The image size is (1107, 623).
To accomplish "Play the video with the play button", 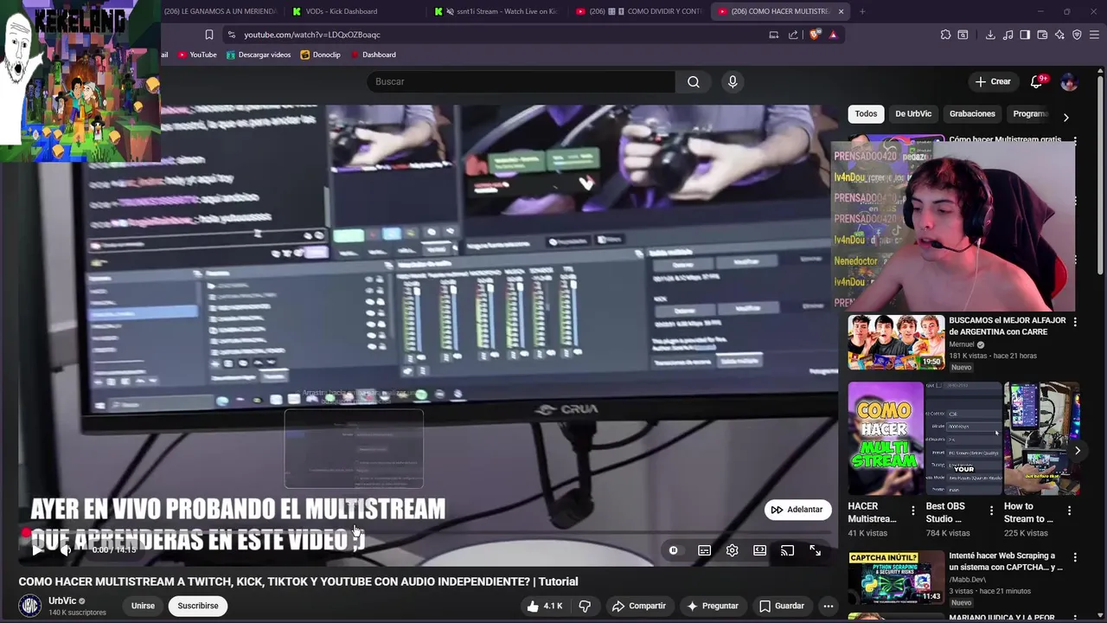I will 37,549.
